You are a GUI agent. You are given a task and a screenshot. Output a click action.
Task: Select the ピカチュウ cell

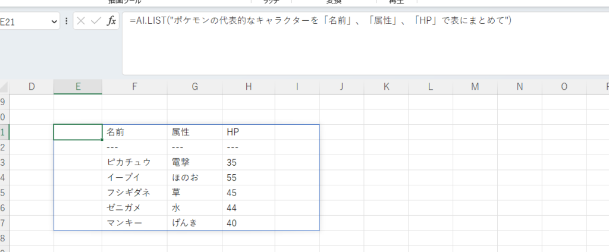(x=134, y=162)
